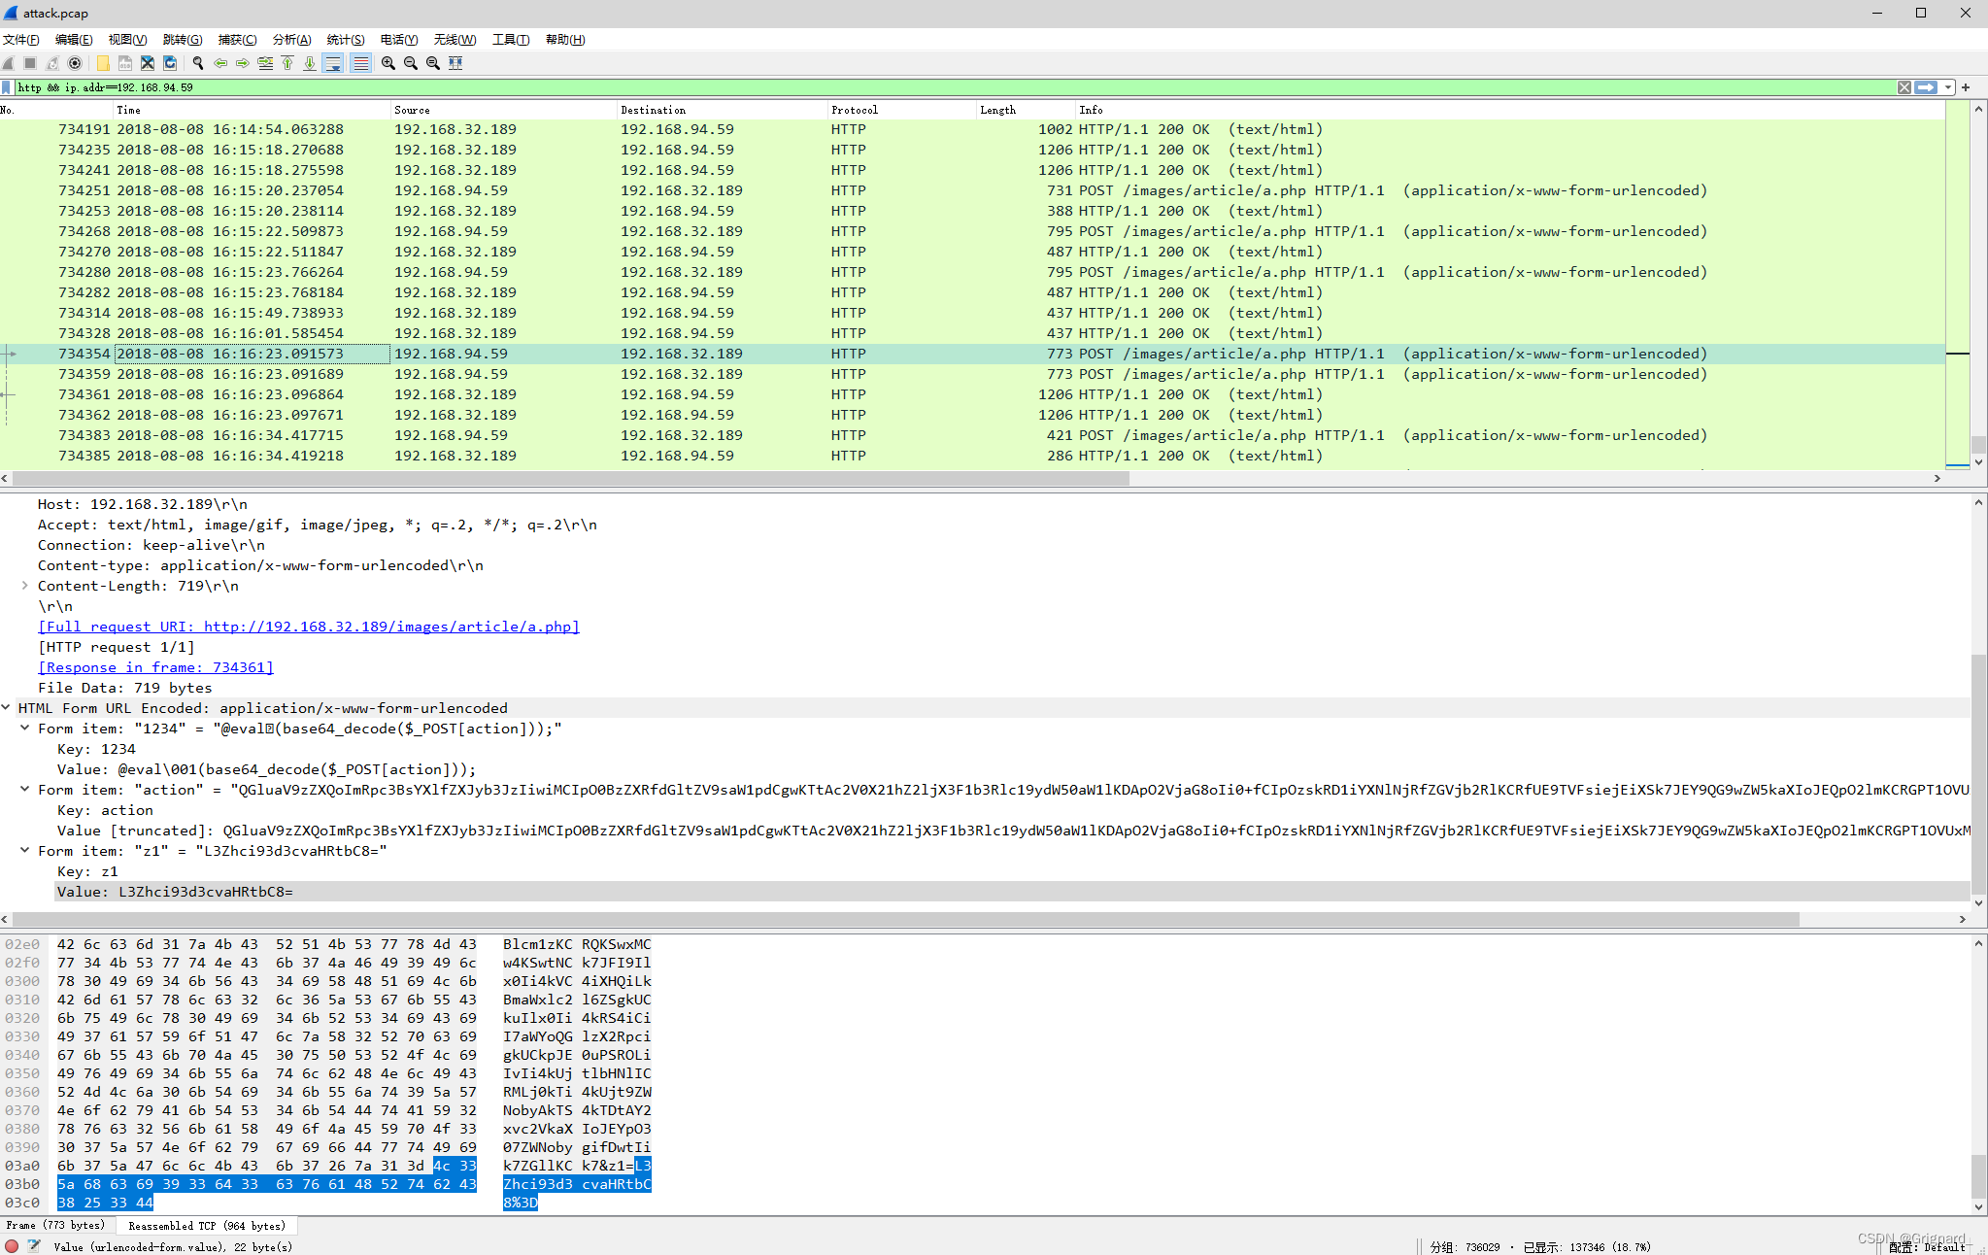Open the display filter history dropdown
Image resolution: width=1988 pixels, height=1255 pixels.
click(x=1948, y=87)
